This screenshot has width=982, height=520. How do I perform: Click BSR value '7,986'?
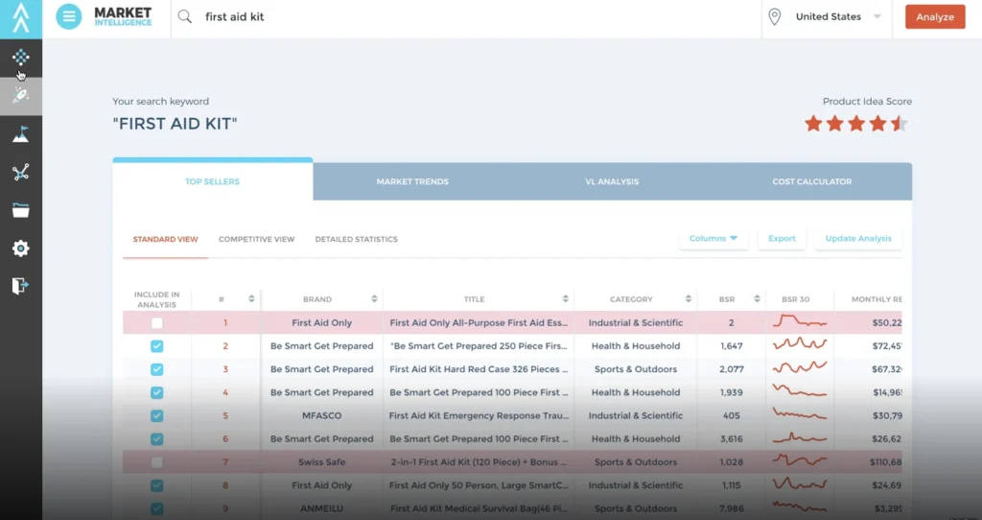coord(731,508)
